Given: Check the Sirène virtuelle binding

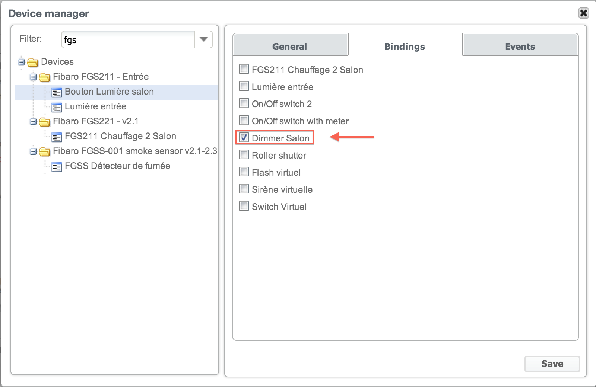Looking at the screenshot, I should click(x=244, y=189).
